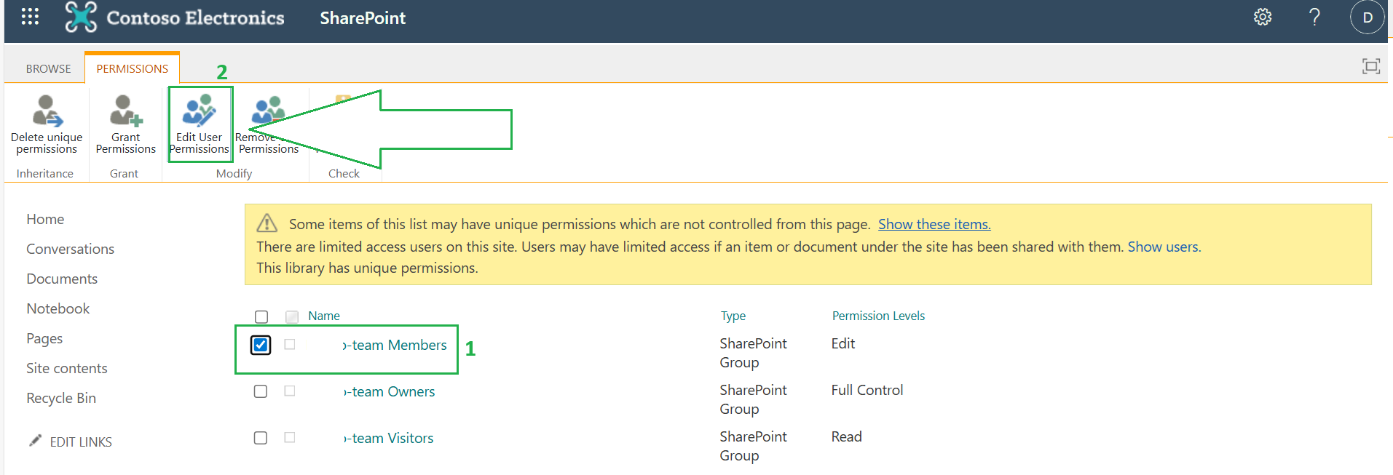1393x475 pixels.
Task: Toggle the select-all checkbox in header
Action: point(261,316)
